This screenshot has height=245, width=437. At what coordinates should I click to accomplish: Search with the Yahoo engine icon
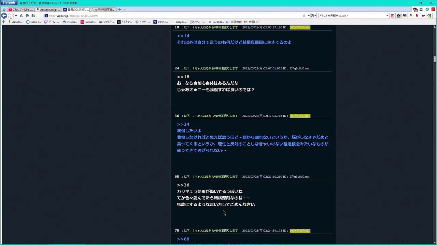[423, 16]
